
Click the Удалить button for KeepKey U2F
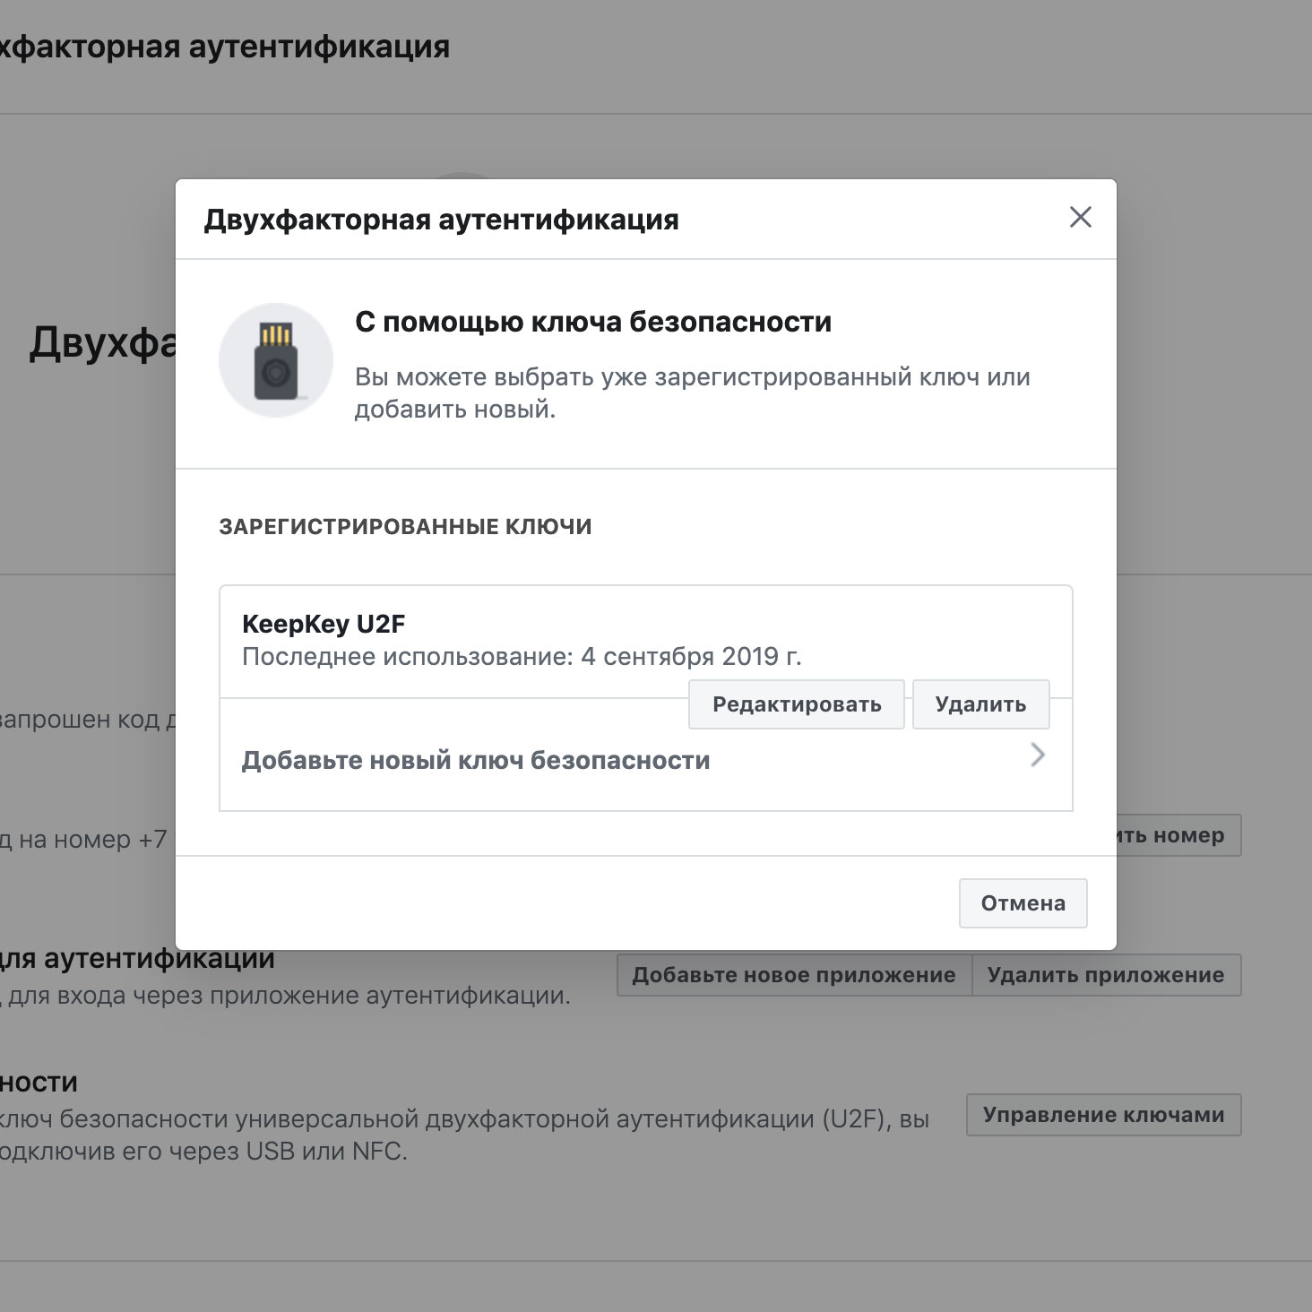(x=980, y=704)
